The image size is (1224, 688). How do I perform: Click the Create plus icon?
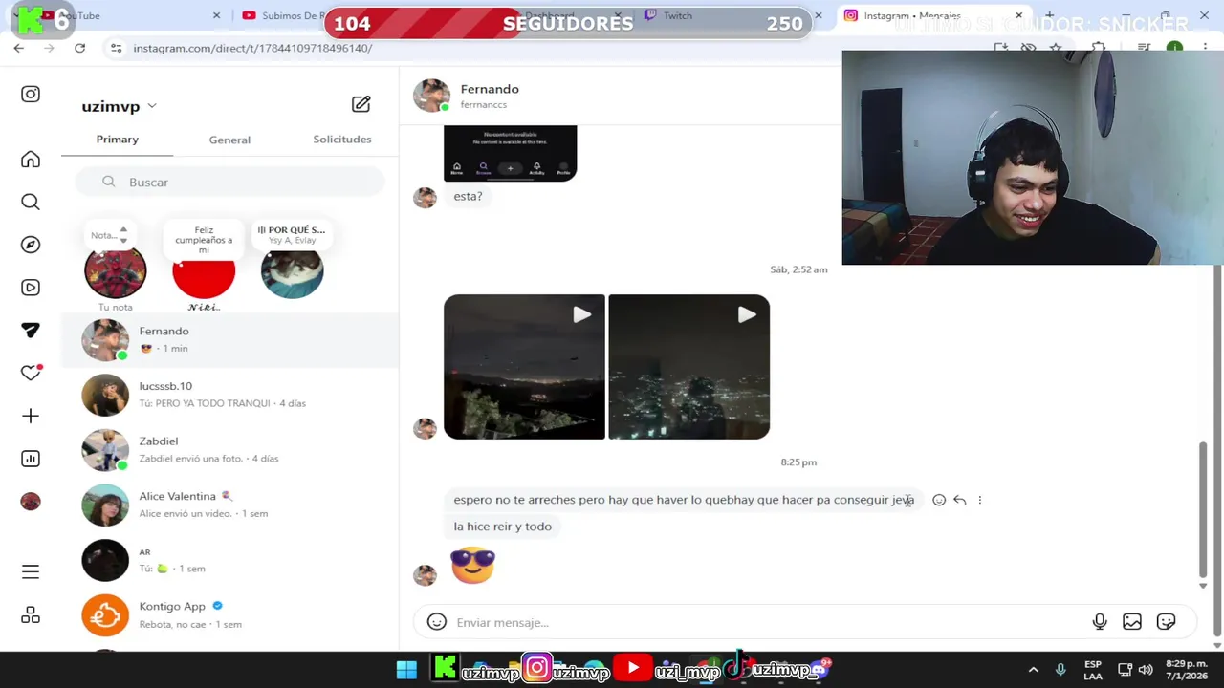coord(31,416)
